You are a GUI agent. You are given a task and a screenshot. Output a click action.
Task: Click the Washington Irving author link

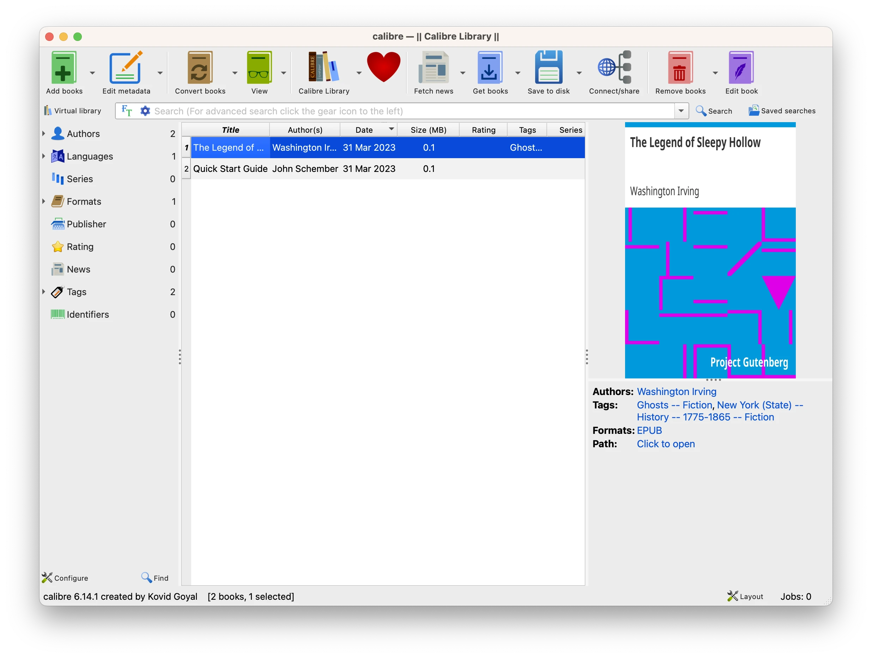677,391
